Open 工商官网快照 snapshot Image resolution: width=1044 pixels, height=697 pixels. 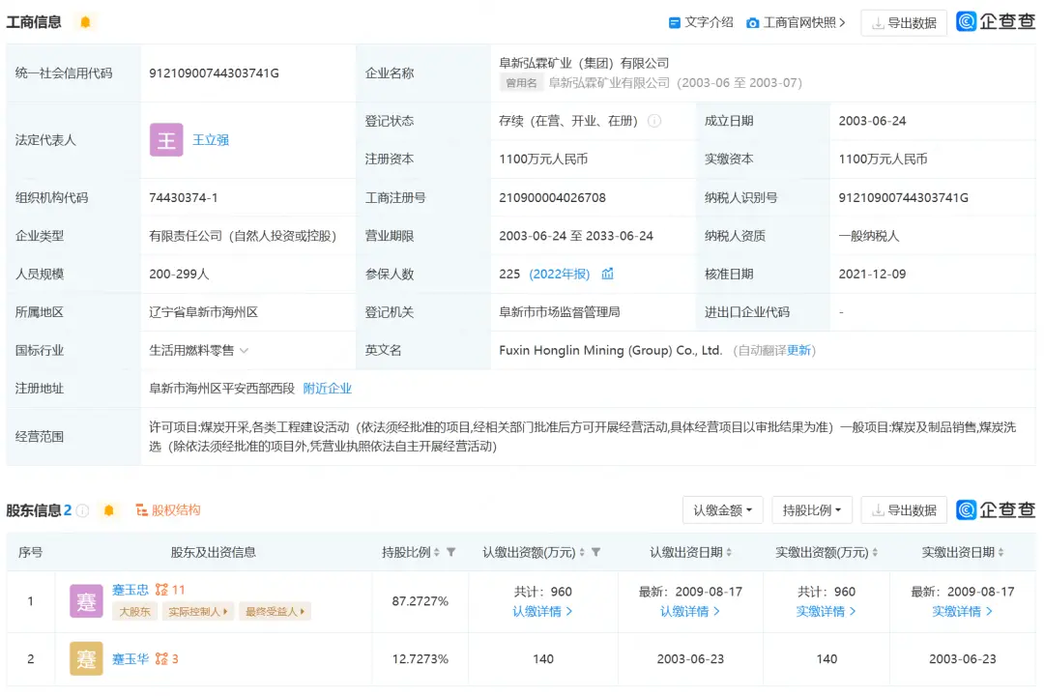pos(796,22)
